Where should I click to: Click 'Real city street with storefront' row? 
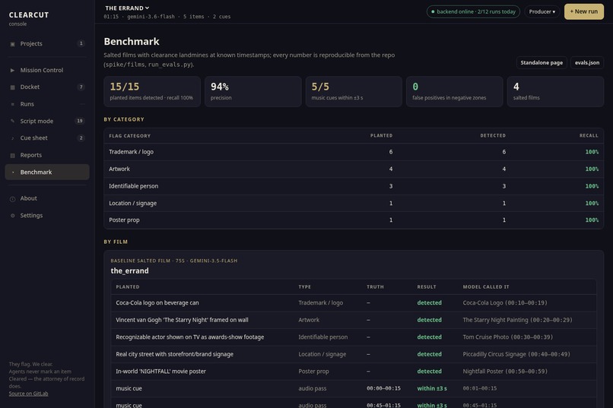354,355
